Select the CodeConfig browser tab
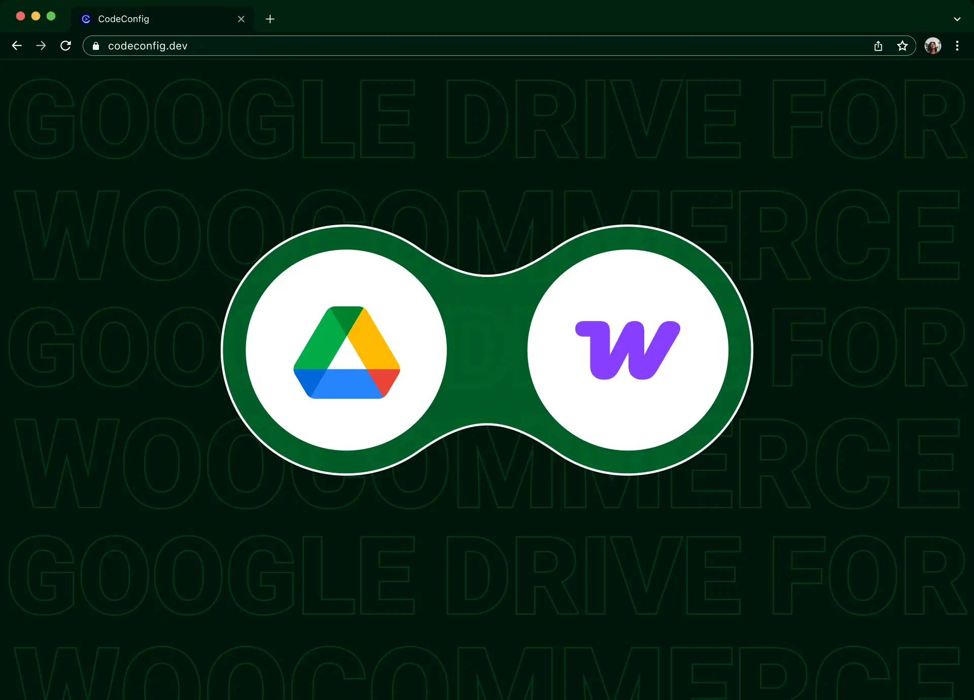This screenshot has height=700, width=974. pyautogui.click(x=152, y=19)
